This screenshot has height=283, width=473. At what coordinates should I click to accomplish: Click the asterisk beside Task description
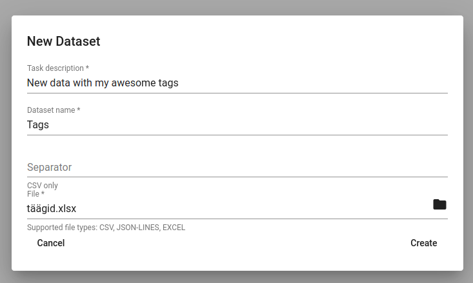pos(87,67)
